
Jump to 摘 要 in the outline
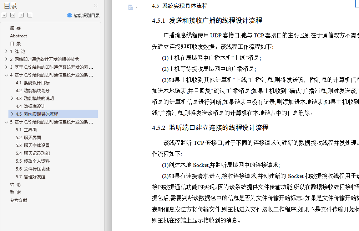[x=15, y=28]
